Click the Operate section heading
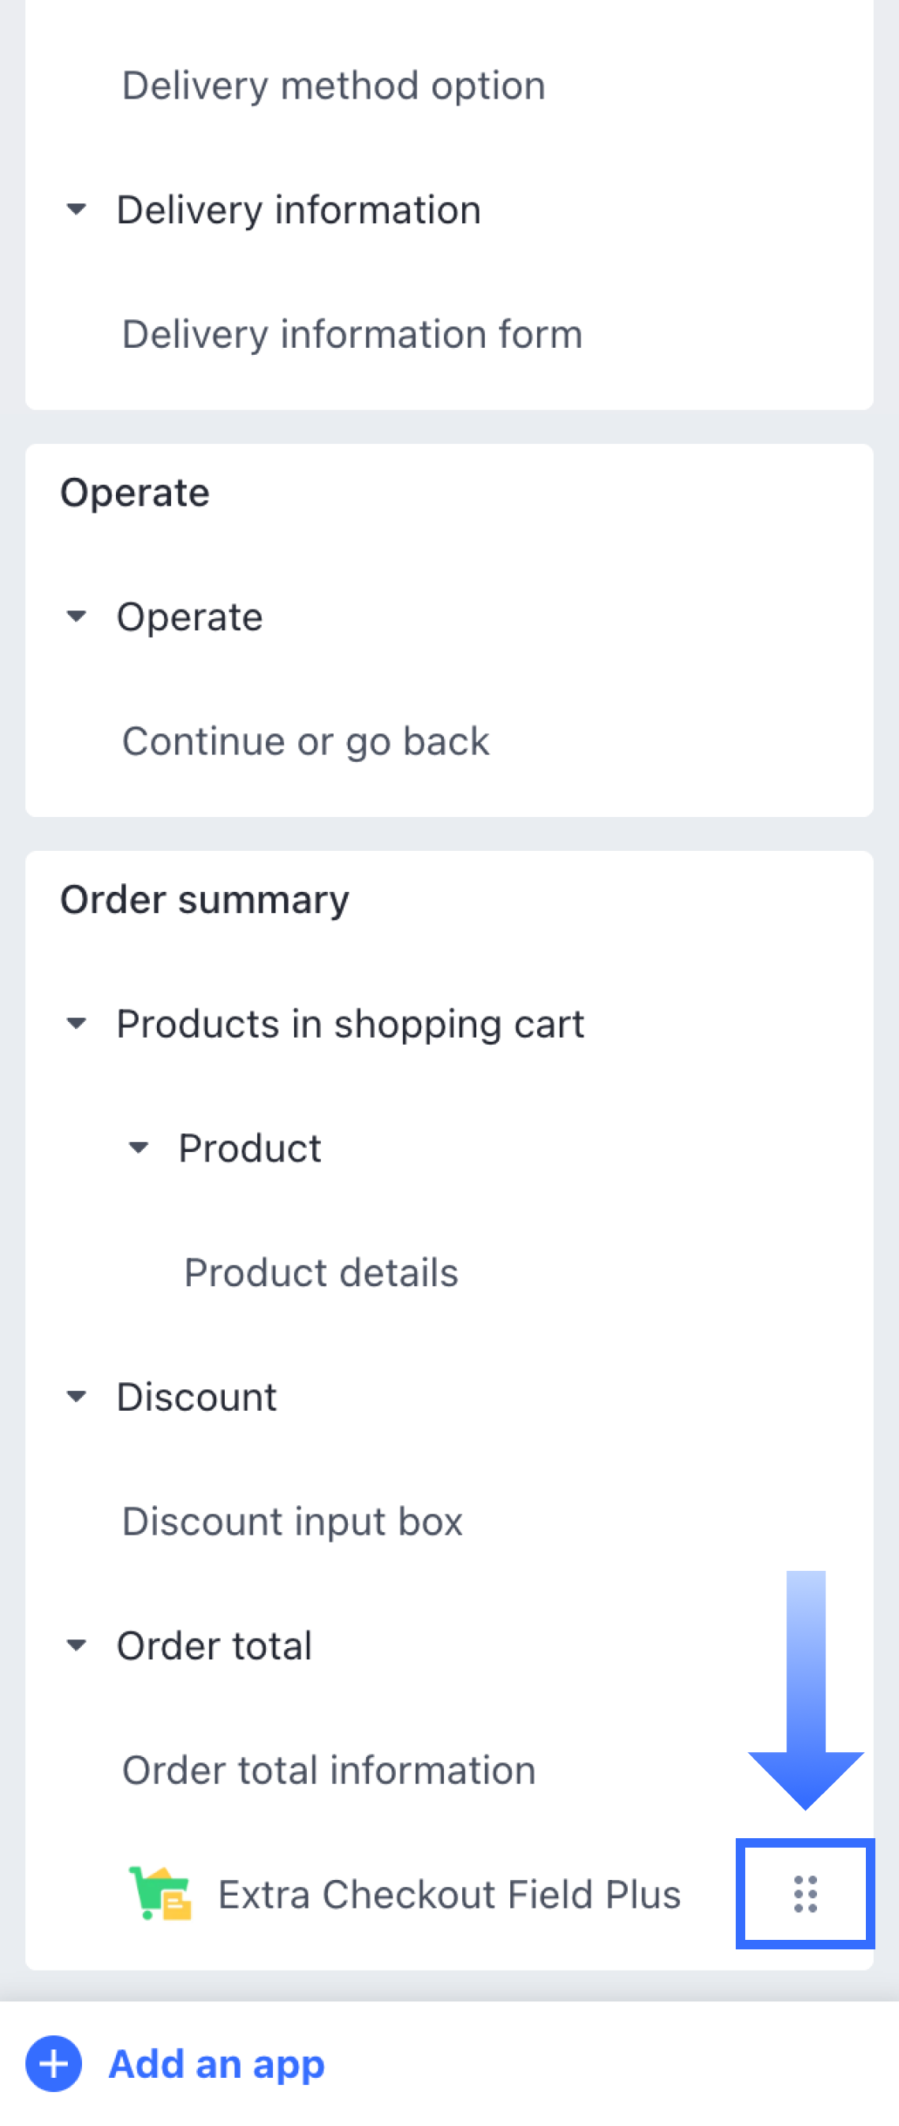This screenshot has height=2126, width=899. tap(136, 493)
